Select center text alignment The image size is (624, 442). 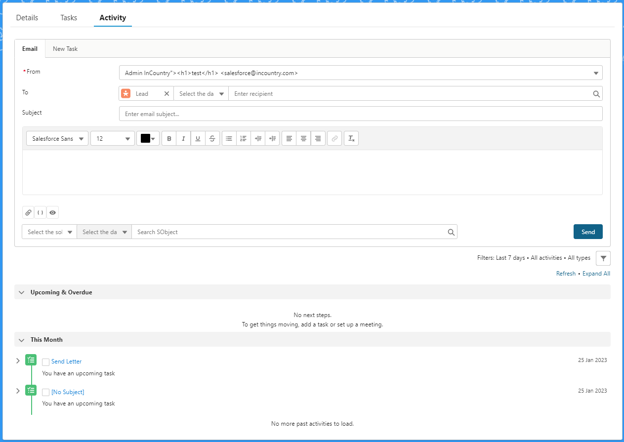303,138
